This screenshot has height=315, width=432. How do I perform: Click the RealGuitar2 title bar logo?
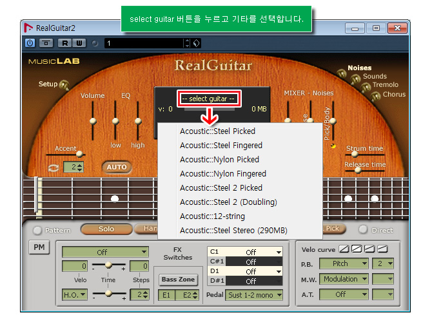click(x=28, y=28)
